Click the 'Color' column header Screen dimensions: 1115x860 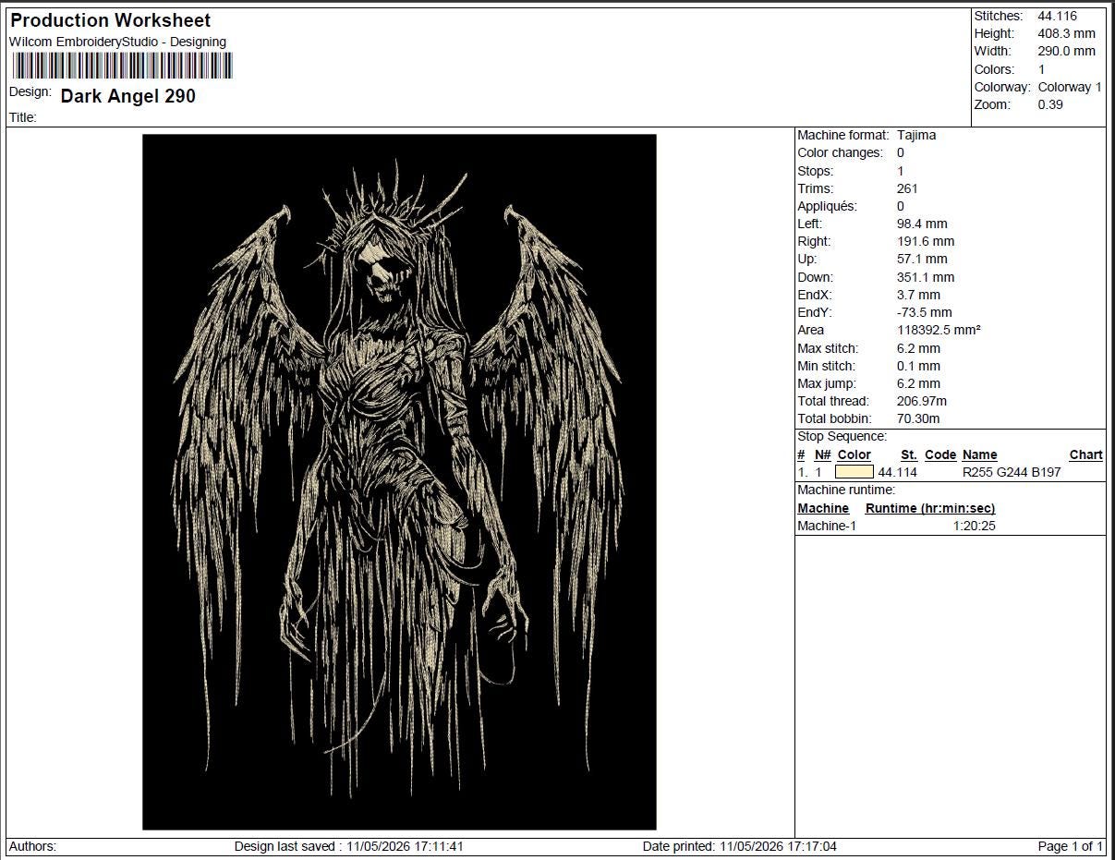coord(854,454)
